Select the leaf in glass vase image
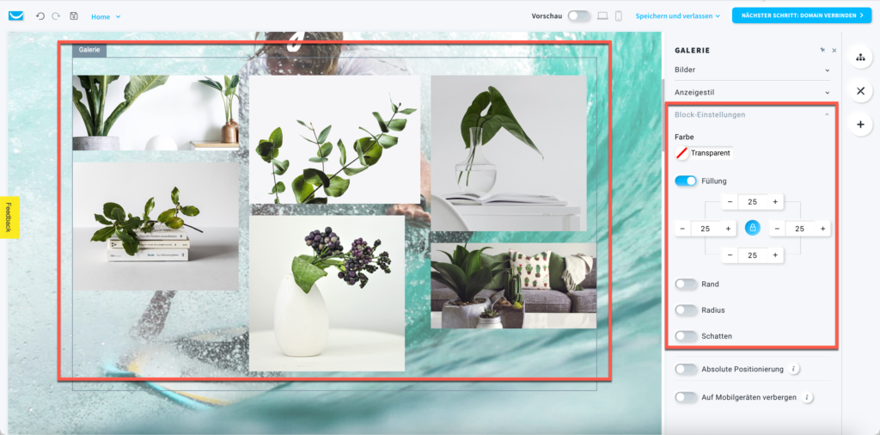 click(509, 153)
